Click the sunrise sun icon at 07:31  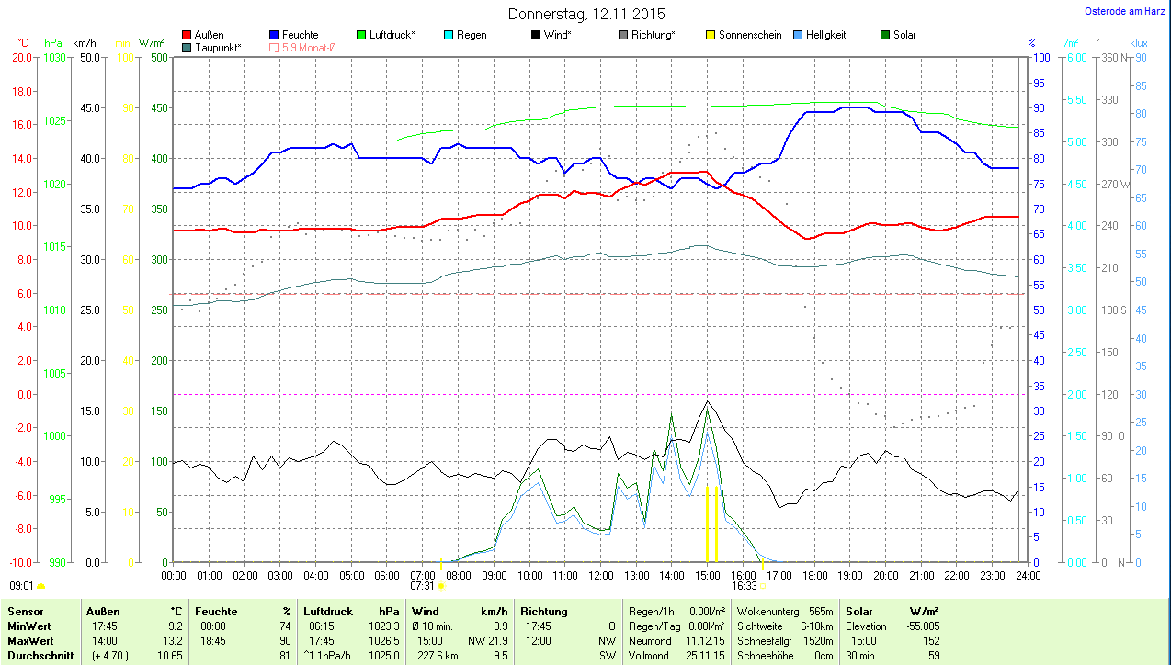click(x=441, y=585)
